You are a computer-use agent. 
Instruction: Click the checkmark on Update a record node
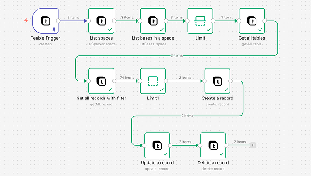166,154
